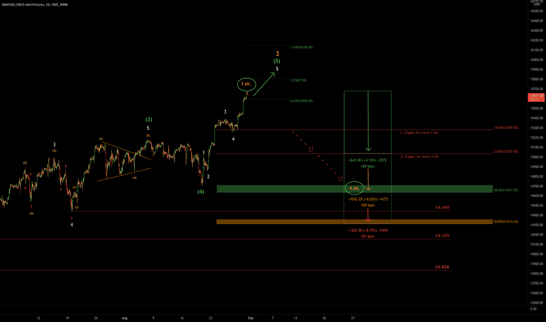
Task: Click the '12' date on time axis
Action: coord(39,318)
